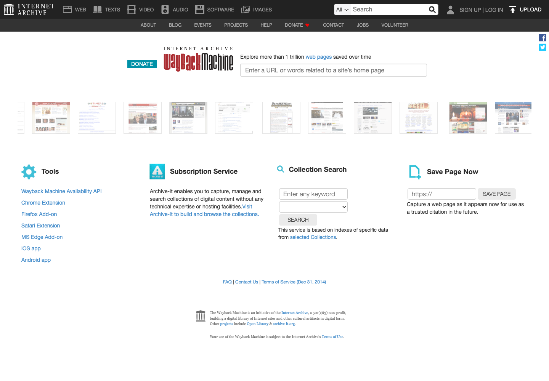Open the Firefox Add-on link
Image resolution: width=549 pixels, height=381 pixels.
click(39, 214)
